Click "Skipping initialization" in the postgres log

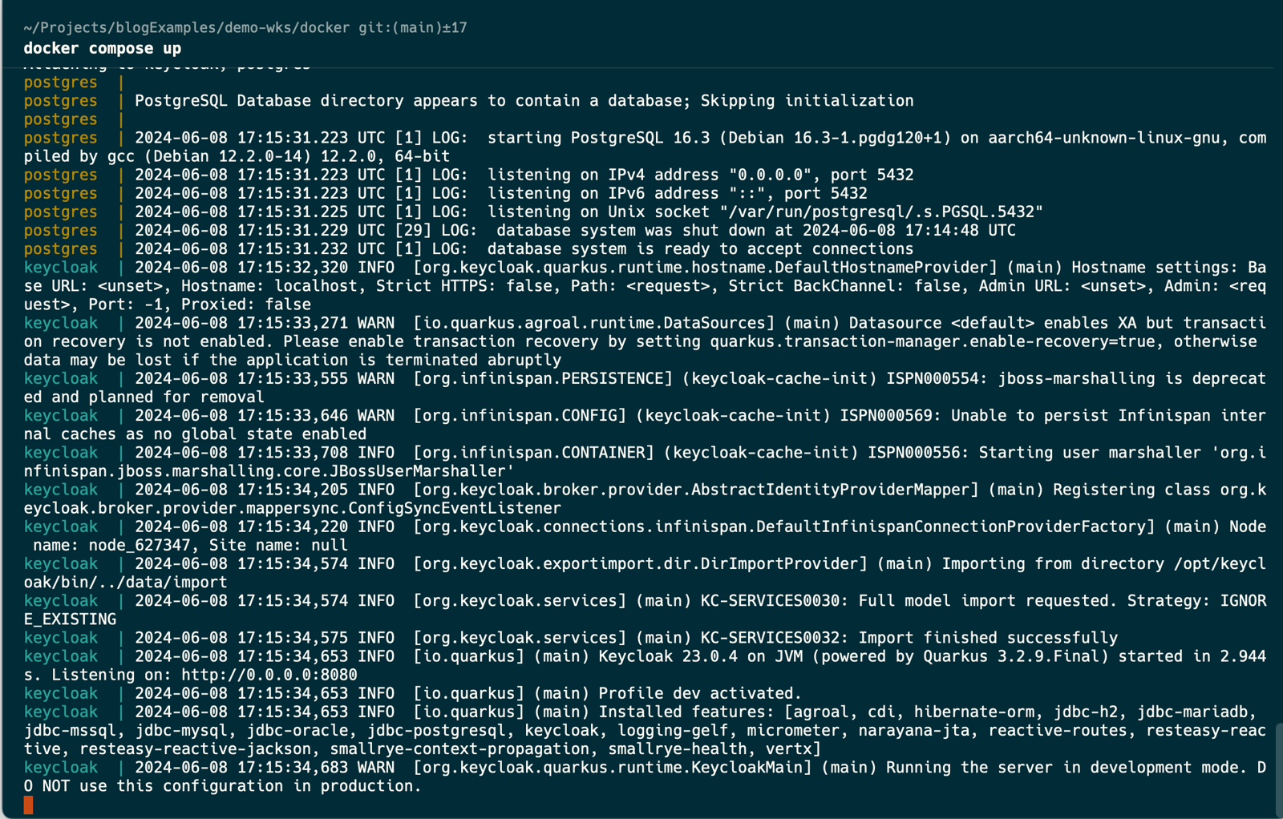click(807, 101)
